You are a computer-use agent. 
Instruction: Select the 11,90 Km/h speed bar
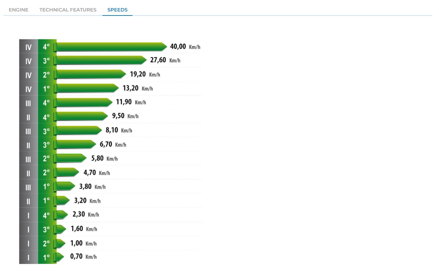tap(84, 102)
